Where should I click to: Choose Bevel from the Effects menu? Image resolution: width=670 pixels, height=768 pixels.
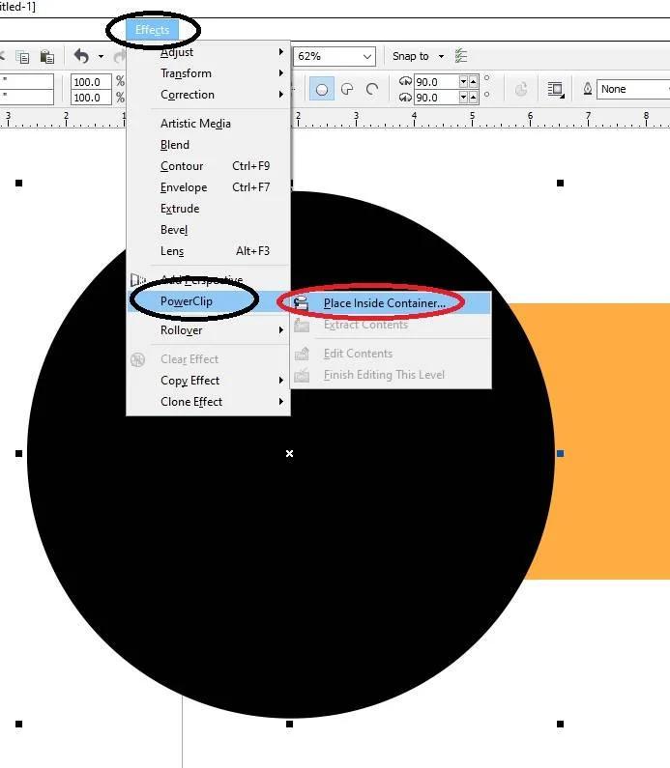click(209, 230)
